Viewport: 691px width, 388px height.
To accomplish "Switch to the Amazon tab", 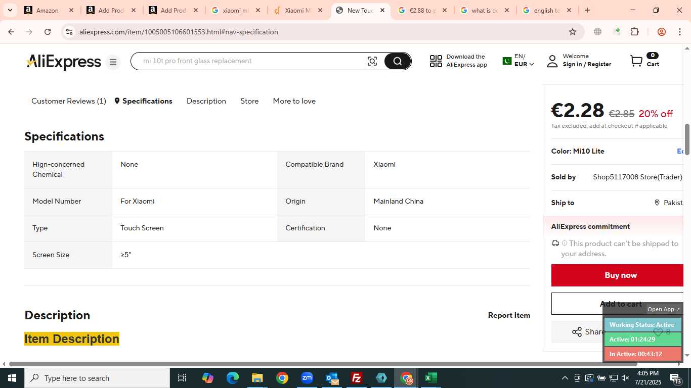I will coord(50,10).
